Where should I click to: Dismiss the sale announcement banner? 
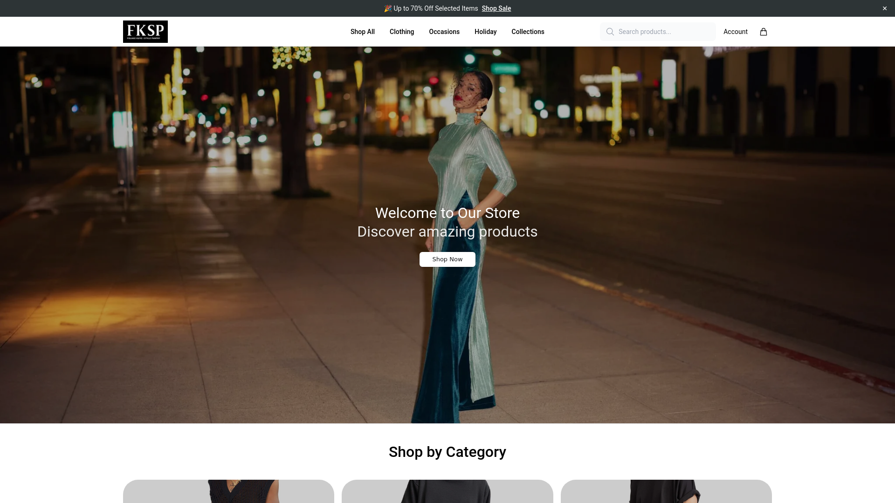pos(884,8)
